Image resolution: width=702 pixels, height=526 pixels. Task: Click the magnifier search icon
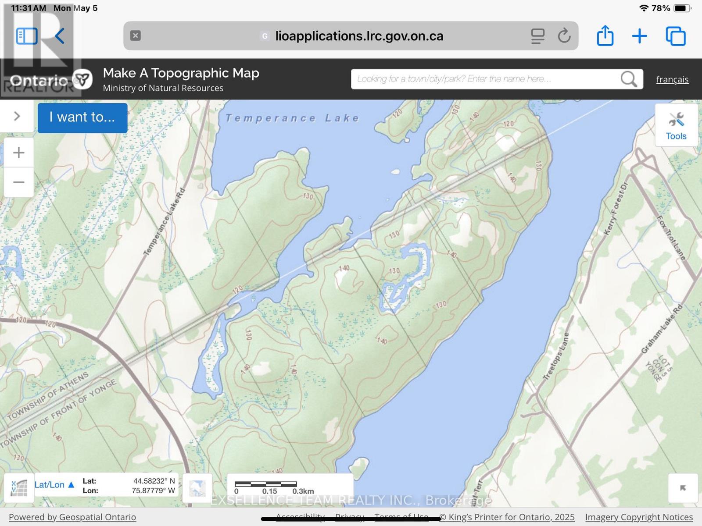629,79
